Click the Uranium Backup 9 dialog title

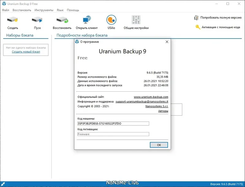pos(123,52)
